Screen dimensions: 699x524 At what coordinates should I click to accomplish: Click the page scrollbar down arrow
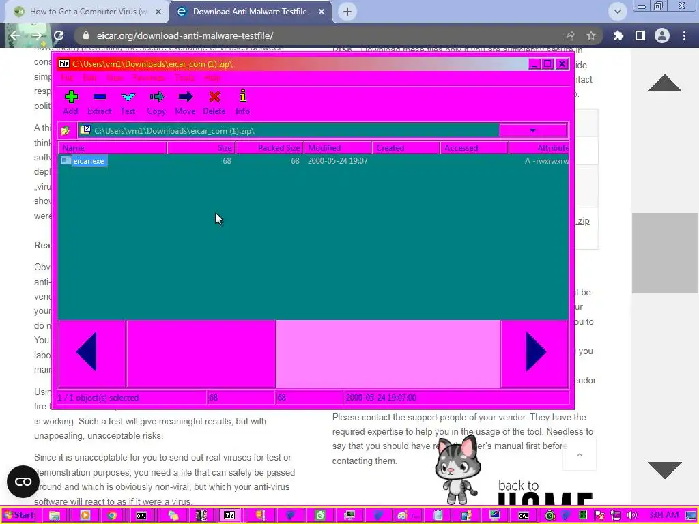[x=665, y=471]
